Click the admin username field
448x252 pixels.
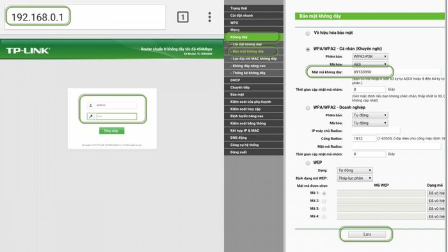point(112,106)
